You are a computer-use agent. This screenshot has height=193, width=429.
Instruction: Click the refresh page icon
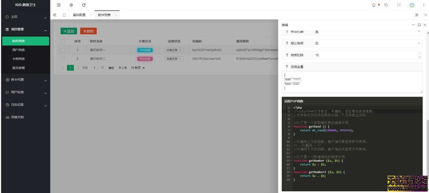click(x=84, y=5)
